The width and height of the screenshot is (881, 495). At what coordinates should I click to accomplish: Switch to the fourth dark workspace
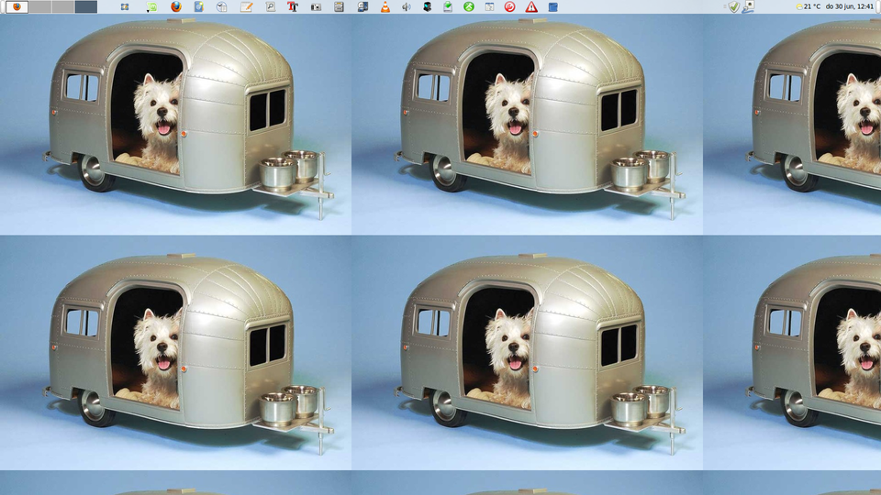[86, 6]
